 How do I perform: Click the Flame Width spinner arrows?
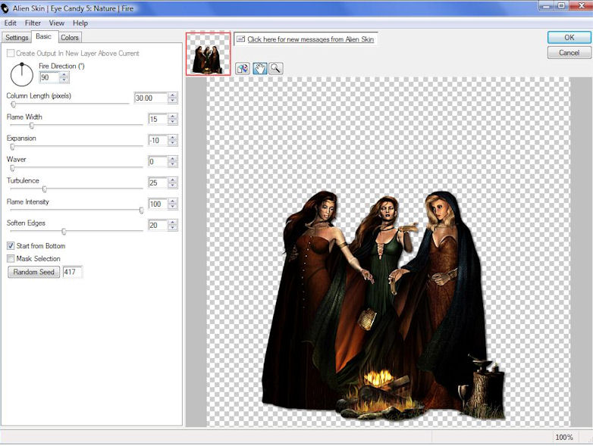(172, 120)
